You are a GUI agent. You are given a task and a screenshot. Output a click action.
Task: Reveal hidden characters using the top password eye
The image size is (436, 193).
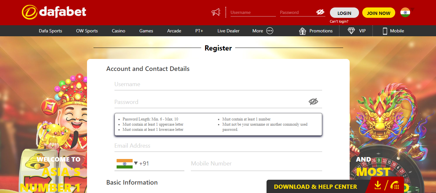pyautogui.click(x=320, y=12)
